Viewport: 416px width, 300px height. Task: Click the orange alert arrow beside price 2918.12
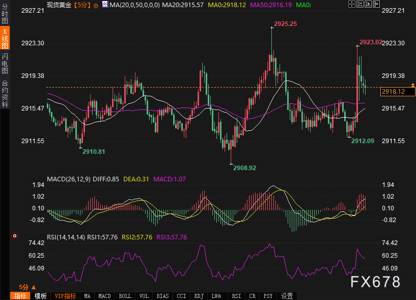click(413, 85)
